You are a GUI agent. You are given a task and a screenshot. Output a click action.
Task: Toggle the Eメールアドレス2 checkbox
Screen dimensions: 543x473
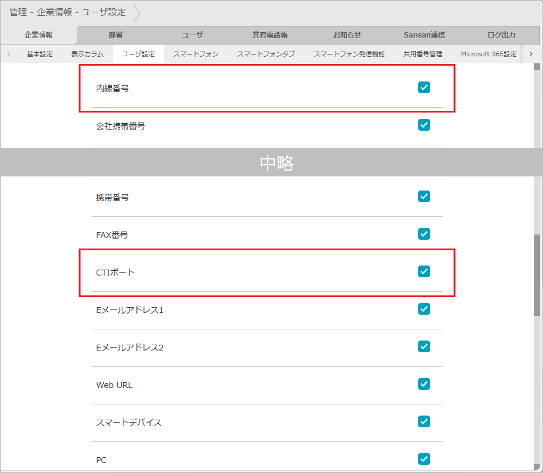(424, 346)
